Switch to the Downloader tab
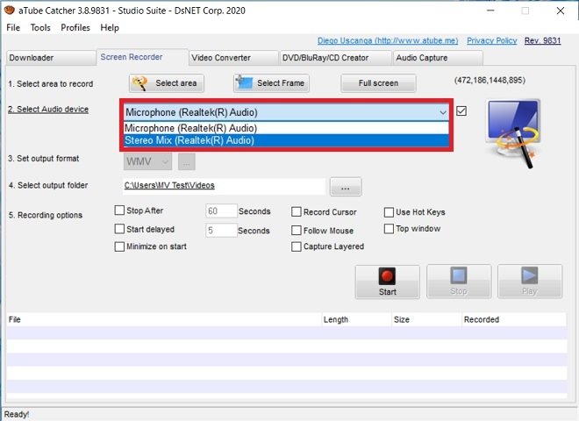Image resolution: width=579 pixels, height=421 pixels. coord(51,58)
